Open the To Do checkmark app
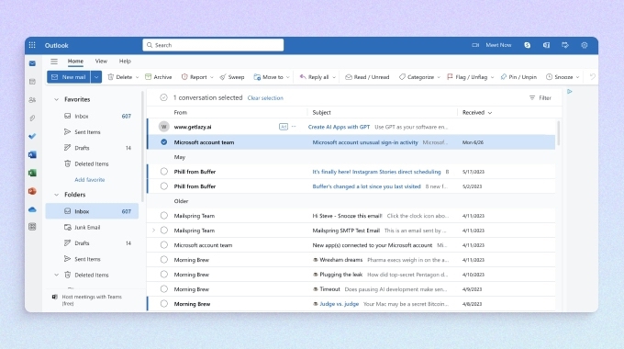624x349 pixels. point(32,136)
